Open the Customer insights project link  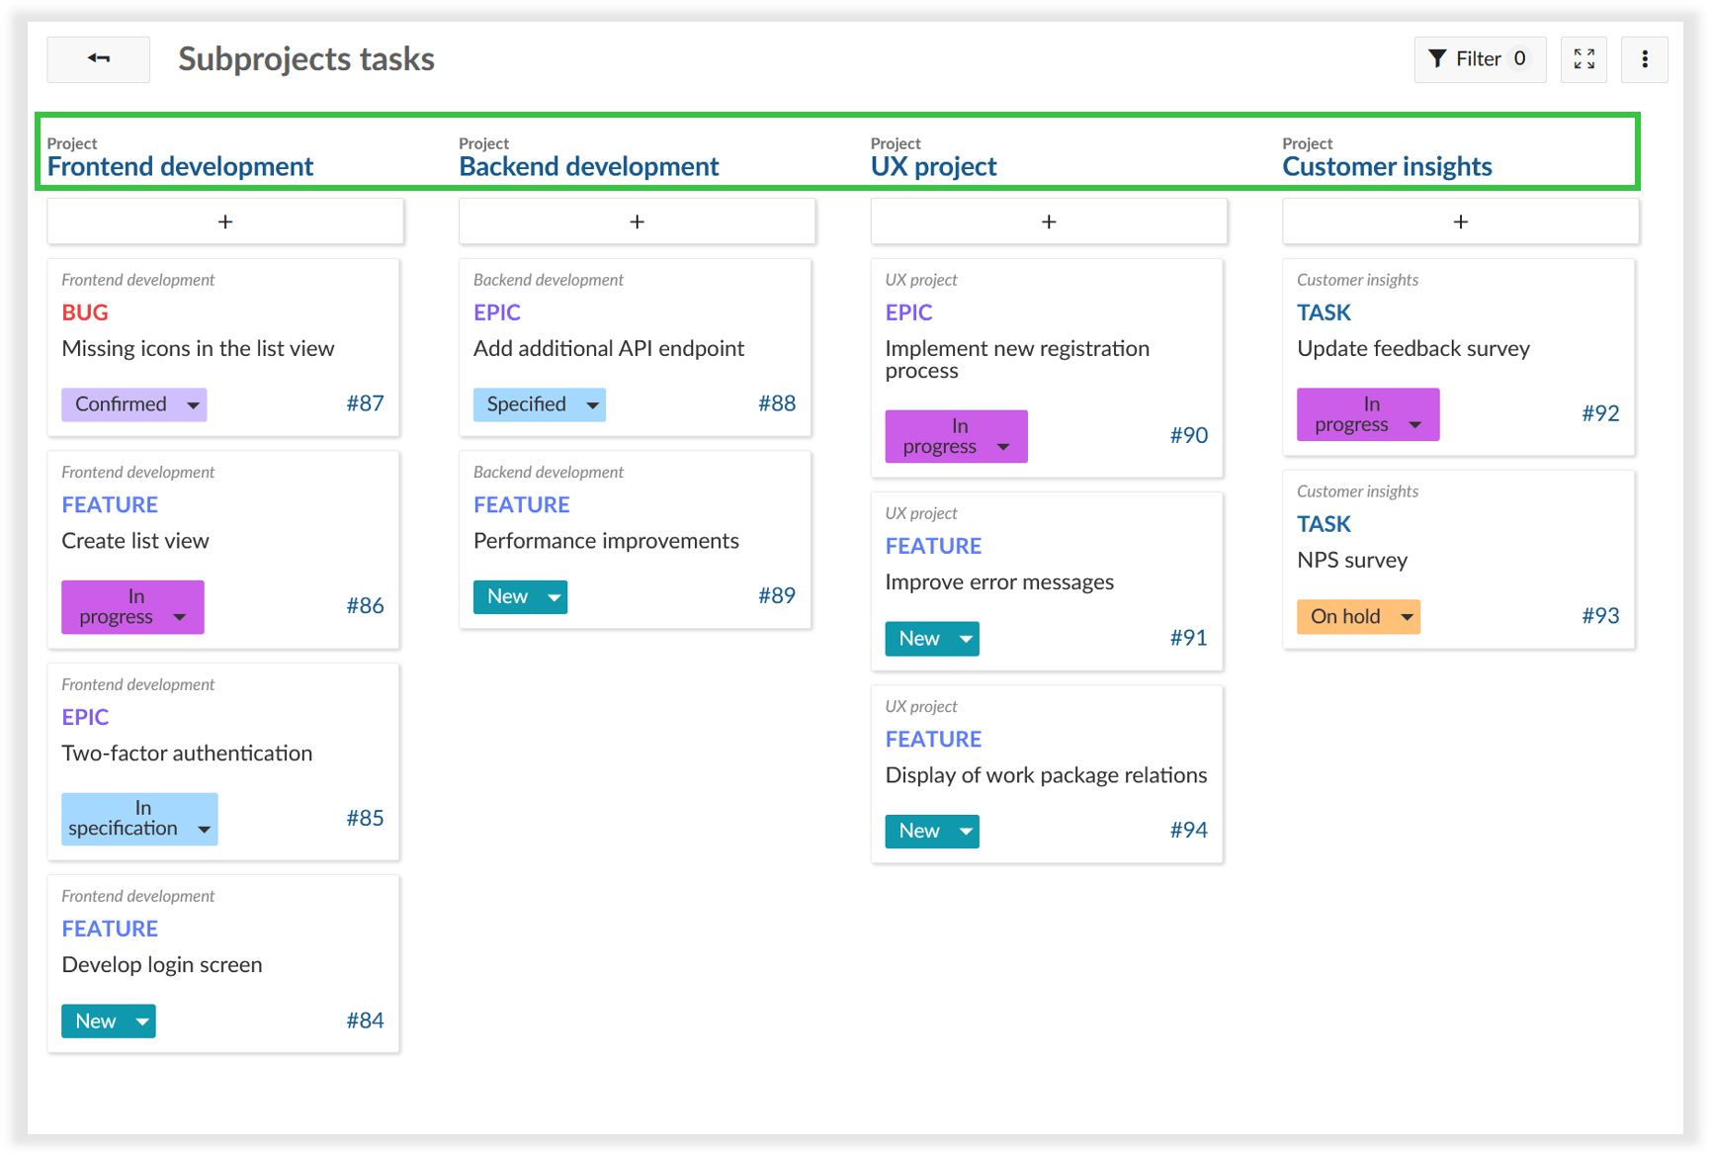coord(1387,166)
